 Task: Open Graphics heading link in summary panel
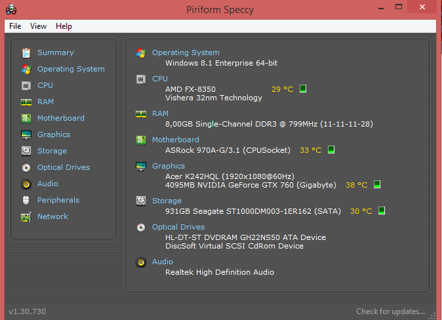169,166
